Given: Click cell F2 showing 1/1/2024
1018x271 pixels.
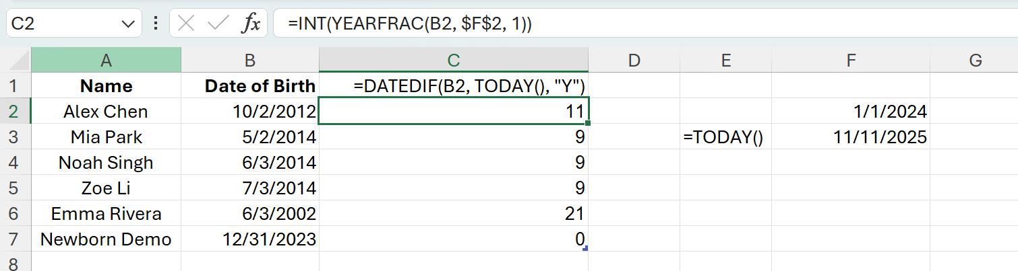Looking at the screenshot, I should click(851, 112).
